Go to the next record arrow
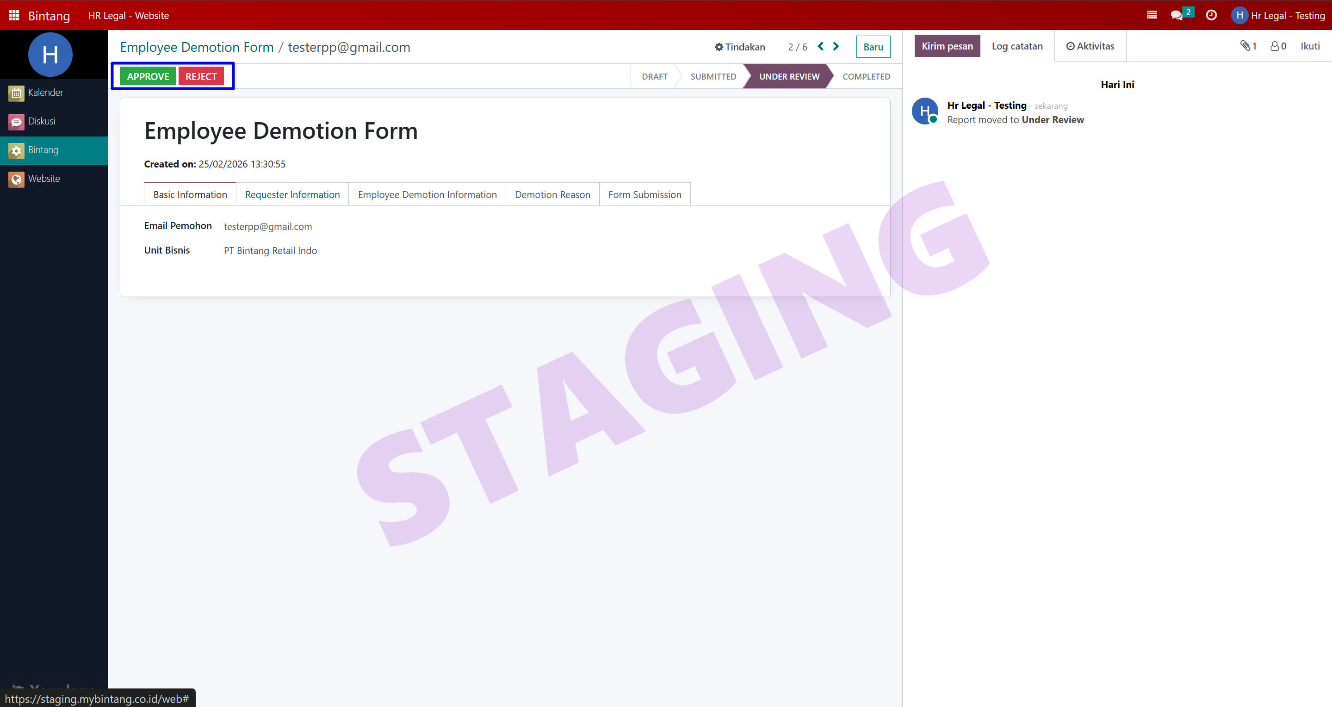 (x=836, y=47)
